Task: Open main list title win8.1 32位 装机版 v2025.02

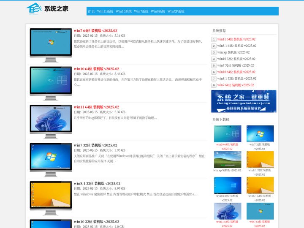Action: 97,183
